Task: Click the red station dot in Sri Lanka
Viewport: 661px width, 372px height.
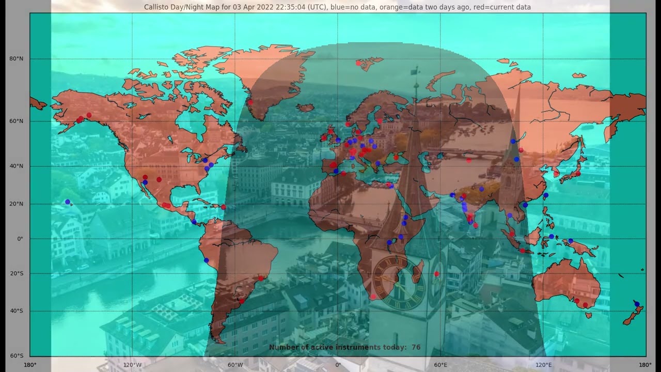Action: [x=476, y=225]
